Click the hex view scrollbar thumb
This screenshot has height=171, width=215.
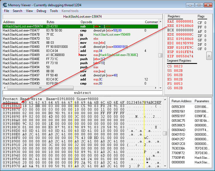point(165,133)
